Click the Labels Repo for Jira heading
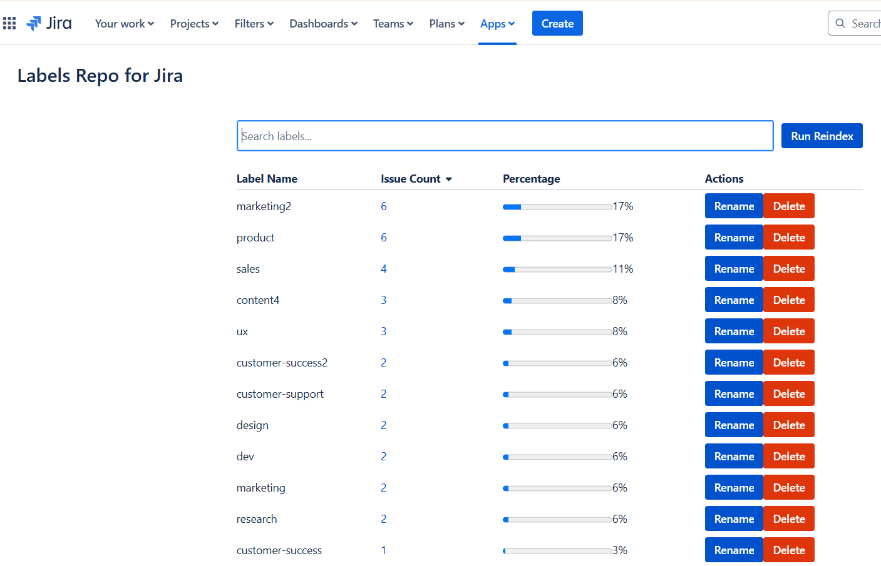Image resolution: width=881 pixels, height=566 pixels. pyautogui.click(x=100, y=76)
